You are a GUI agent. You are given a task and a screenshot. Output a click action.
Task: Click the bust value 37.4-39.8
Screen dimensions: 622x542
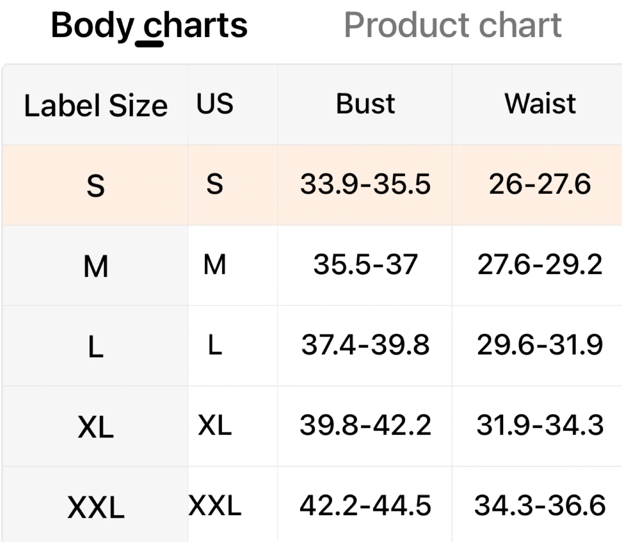pyautogui.click(x=365, y=345)
